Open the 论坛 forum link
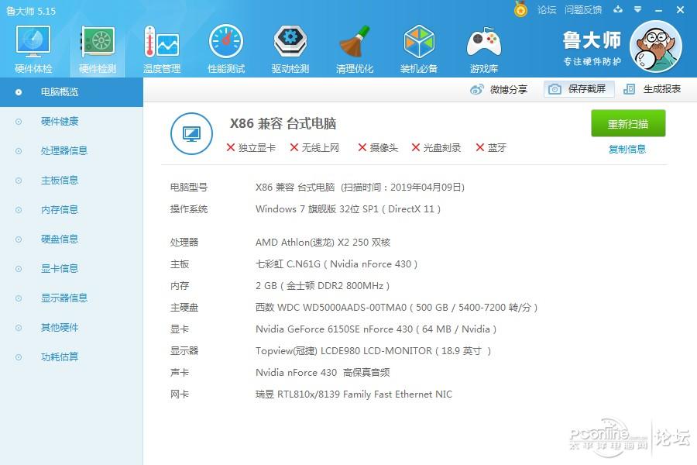 coord(546,9)
